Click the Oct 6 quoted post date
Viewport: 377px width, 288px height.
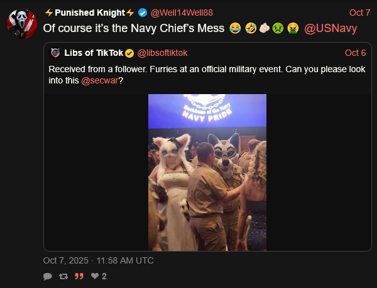click(356, 53)
